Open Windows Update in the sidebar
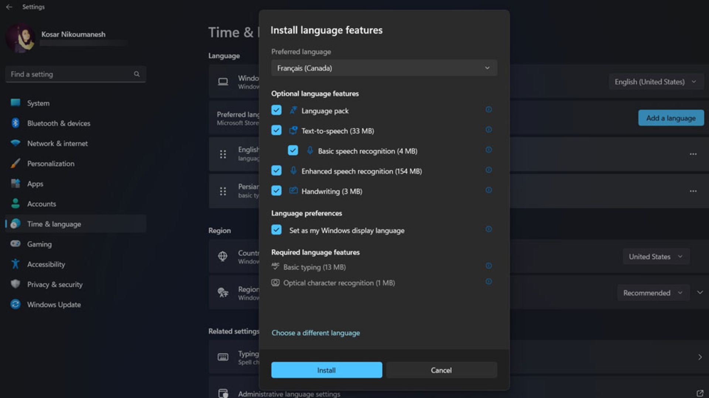 [x=54, y=305]
